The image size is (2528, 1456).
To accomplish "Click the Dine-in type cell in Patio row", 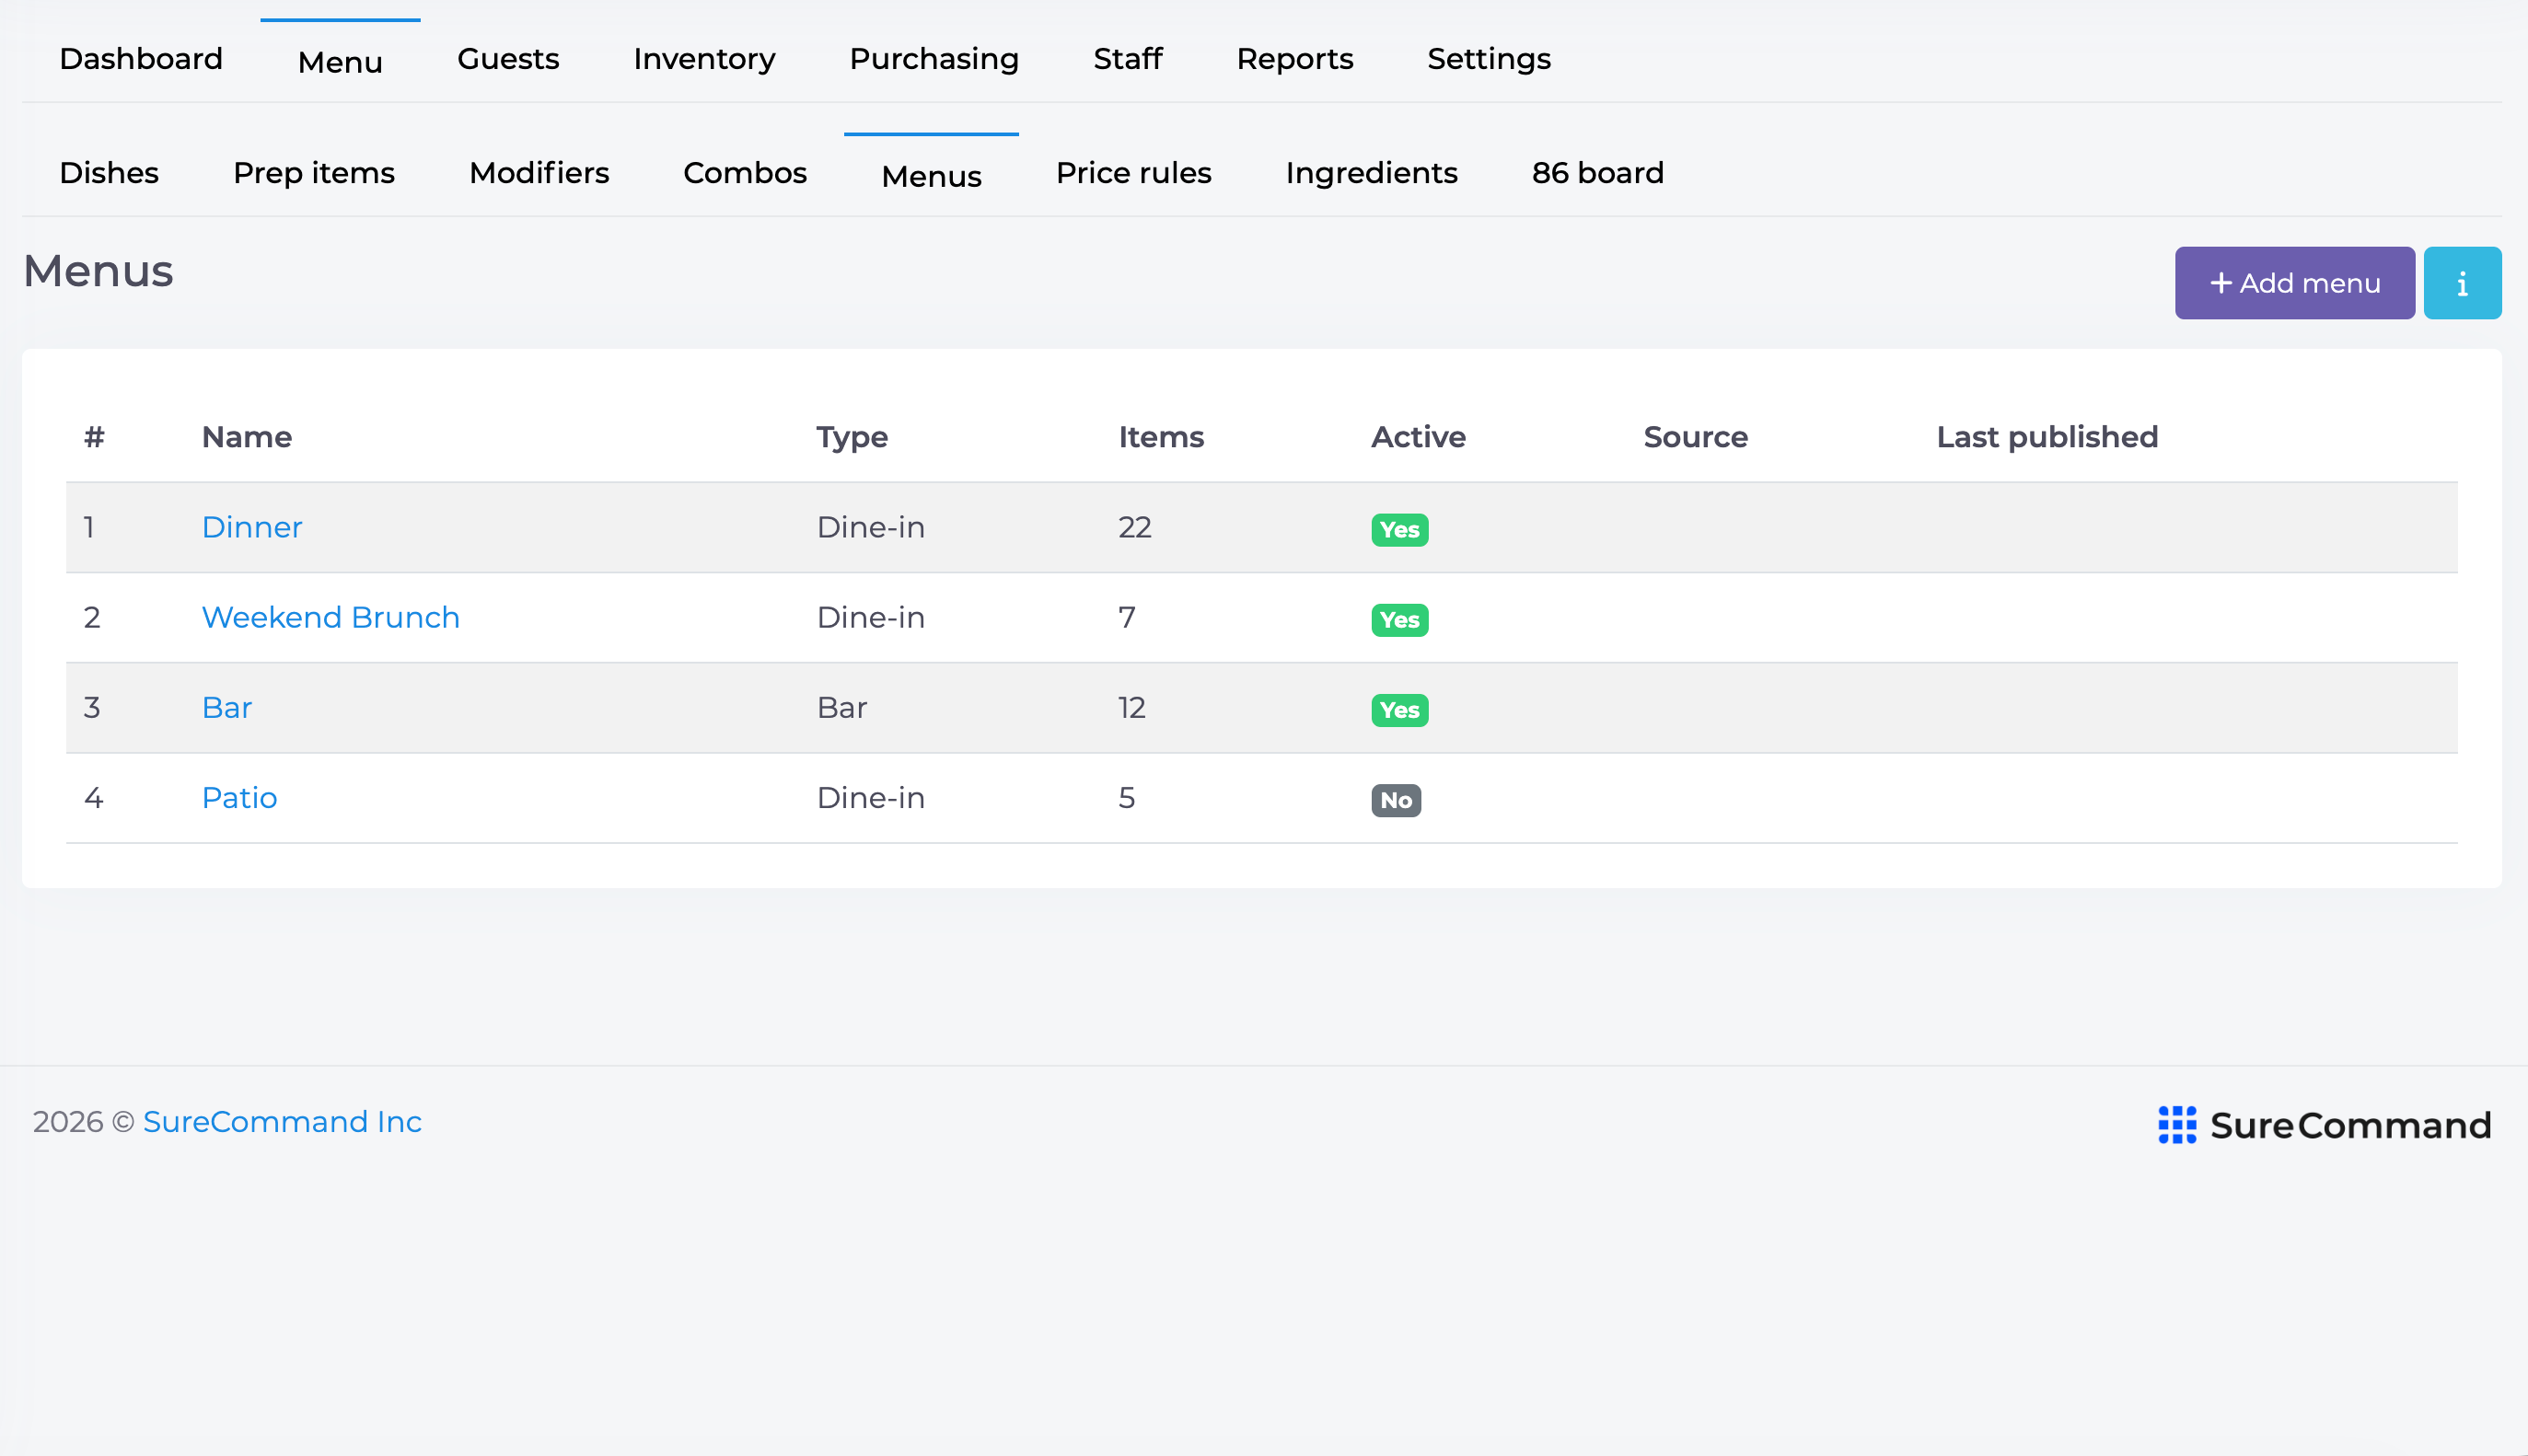I will pos(871,797).
